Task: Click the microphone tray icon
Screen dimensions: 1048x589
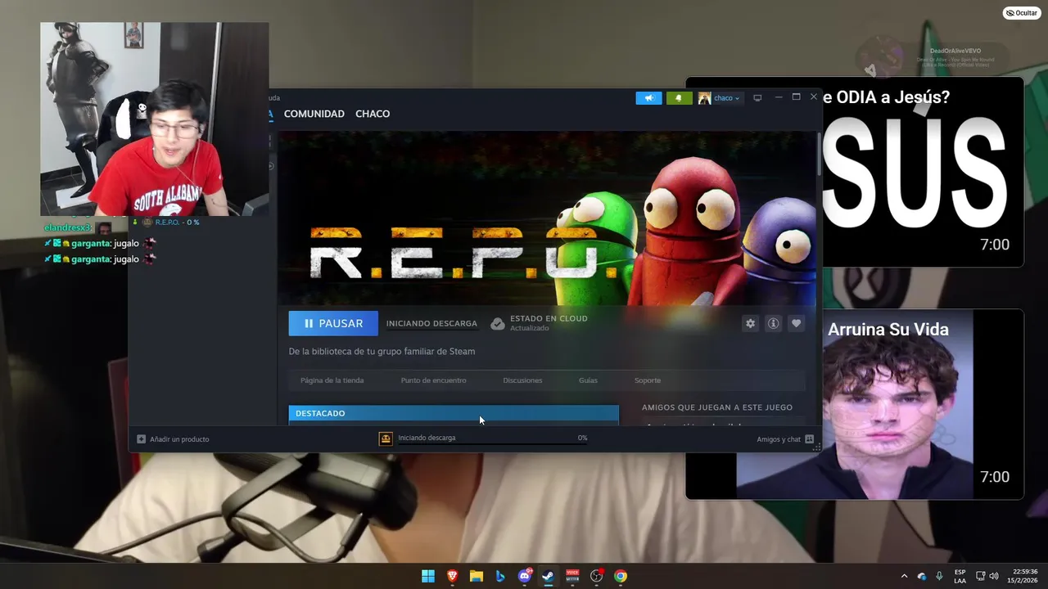Action: point(939,576)
